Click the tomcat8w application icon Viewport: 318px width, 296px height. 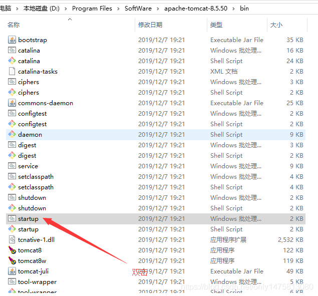coord(12,261)
